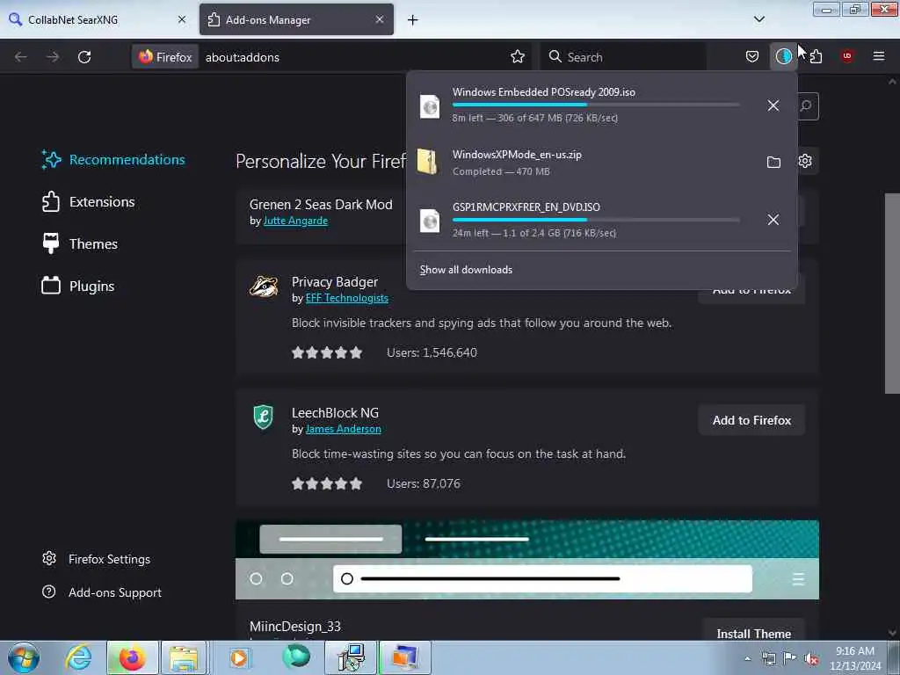Click Show all downloads

pos(466,270)
